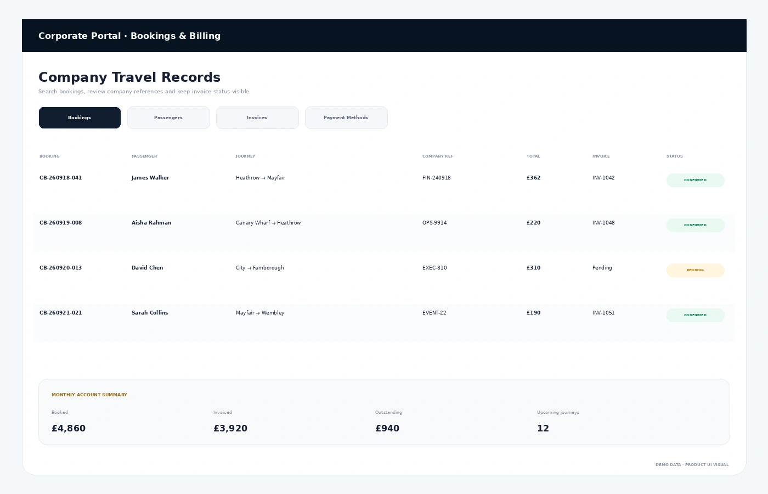
Task: Click the Invoiced amount £3,920
Action: (x=230, y=428)
